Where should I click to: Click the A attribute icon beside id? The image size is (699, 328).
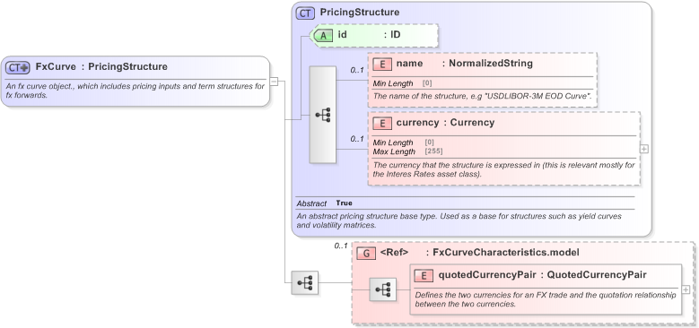point(322,35)
